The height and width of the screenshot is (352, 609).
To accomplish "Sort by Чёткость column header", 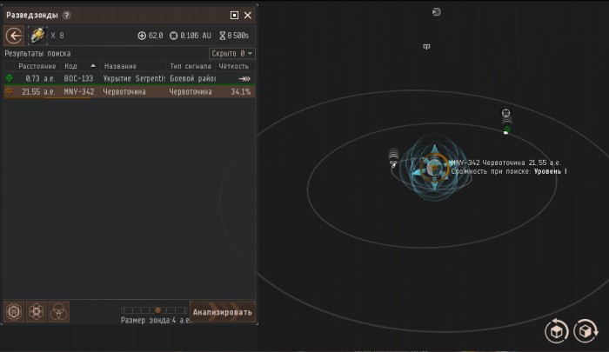I will (234, 66).
